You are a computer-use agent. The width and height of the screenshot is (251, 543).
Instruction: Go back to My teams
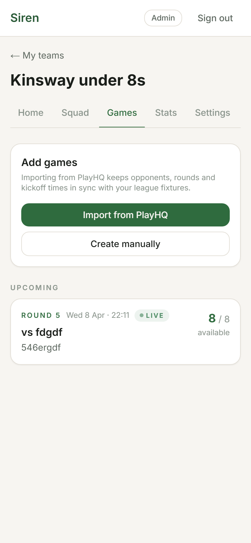point(37,56)
